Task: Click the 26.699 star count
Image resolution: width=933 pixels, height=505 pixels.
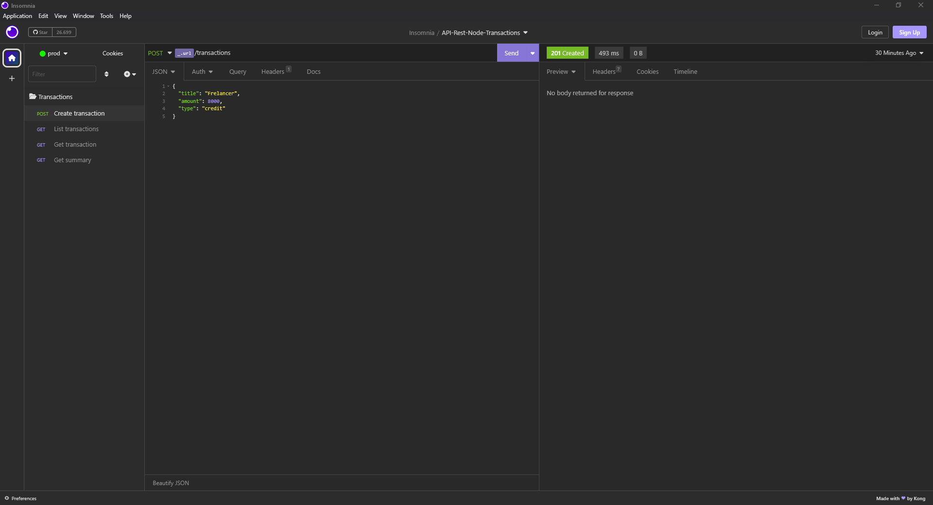Action: 64,32
